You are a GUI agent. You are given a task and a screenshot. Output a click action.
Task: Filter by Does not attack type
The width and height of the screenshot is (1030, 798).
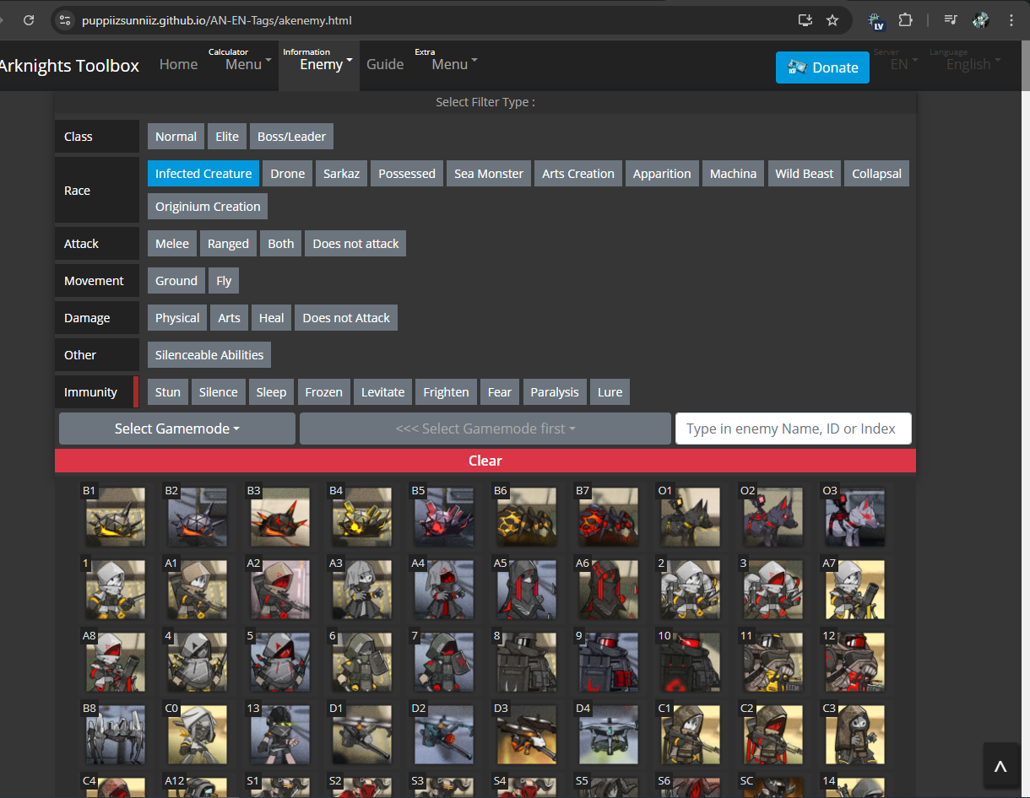click(x=355, y=244)
